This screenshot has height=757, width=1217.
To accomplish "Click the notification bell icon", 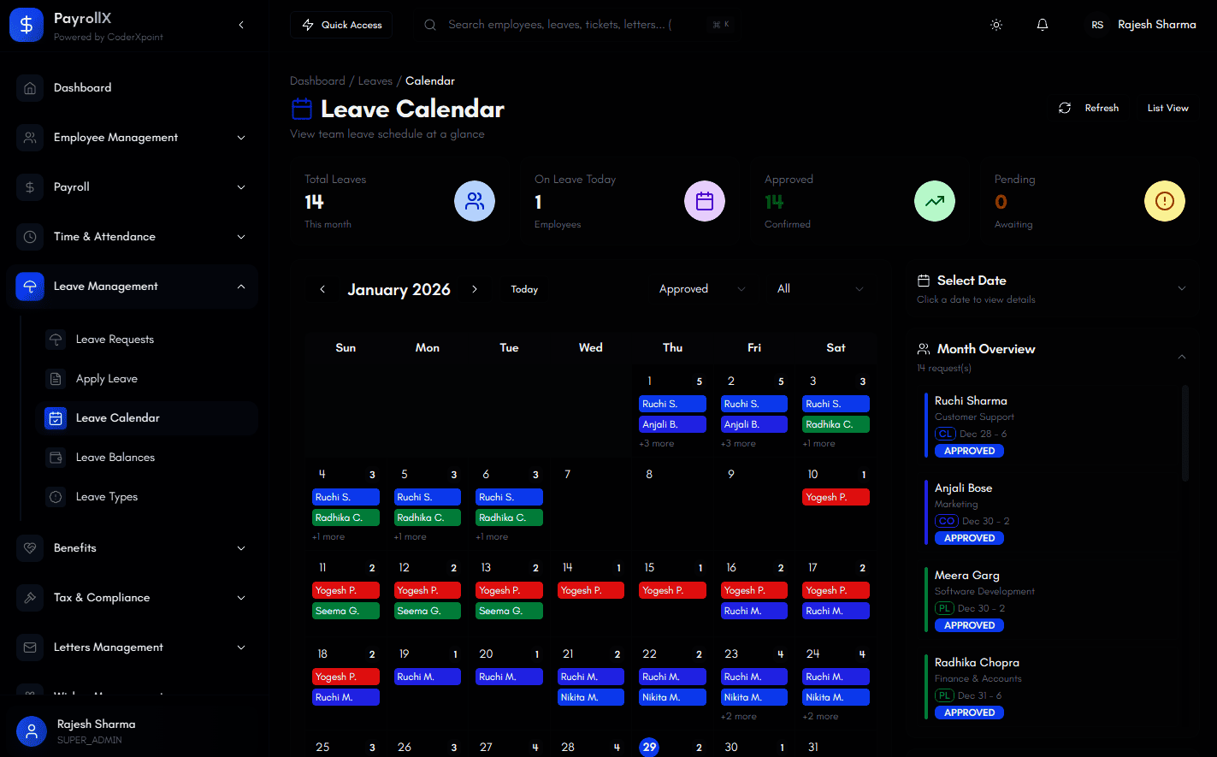I will pyautogui.click(x=1042, y=25).
